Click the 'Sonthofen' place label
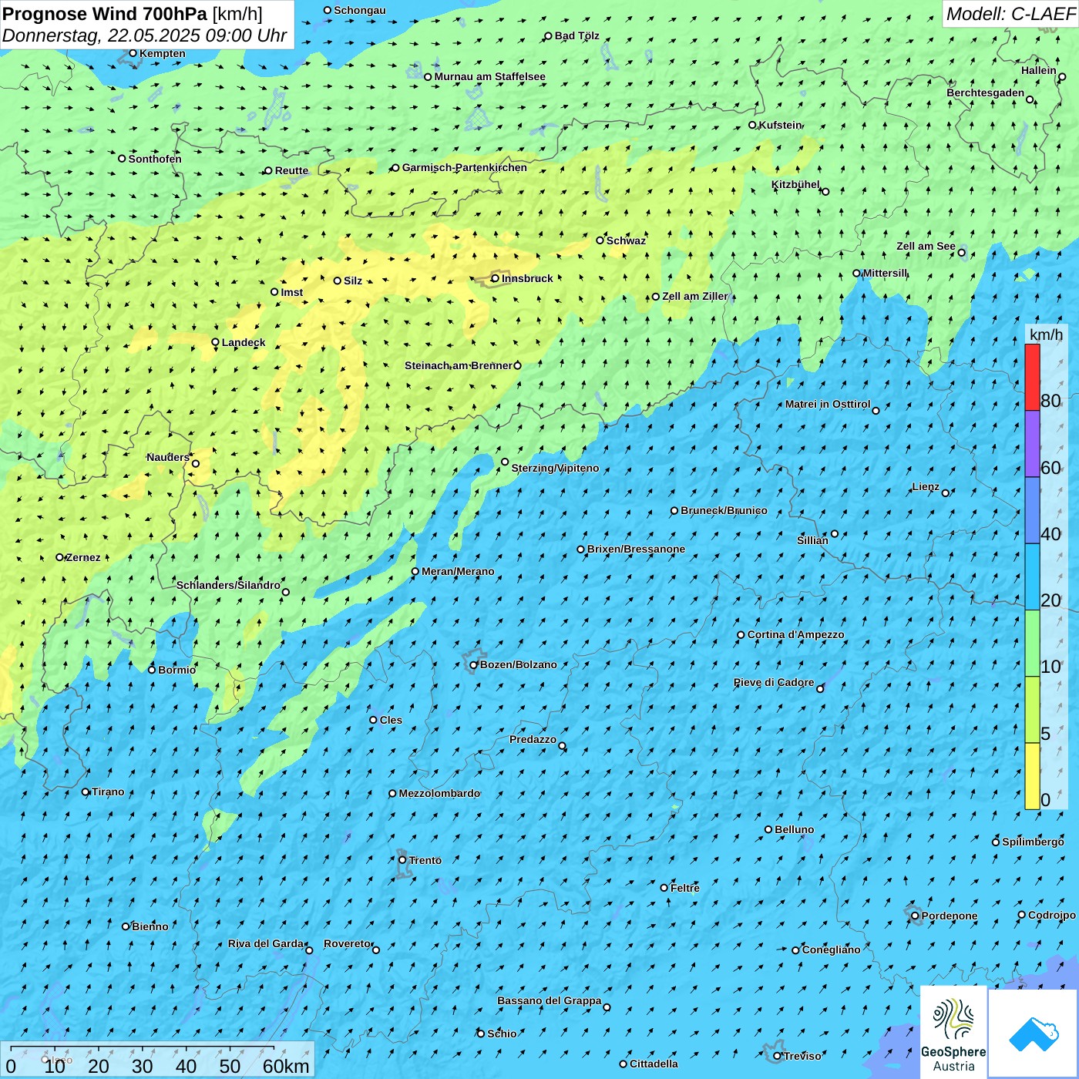Viewport: 1079px width, 1079px height. (x=155, y=159)
